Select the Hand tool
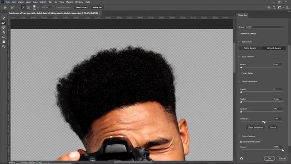 (4, 41)
